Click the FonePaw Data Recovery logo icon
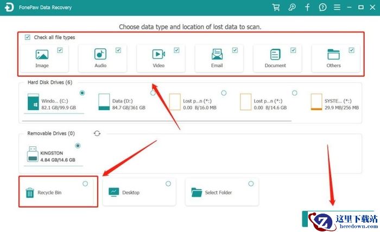Screen dimensions: 380x232 coord(9,7)
